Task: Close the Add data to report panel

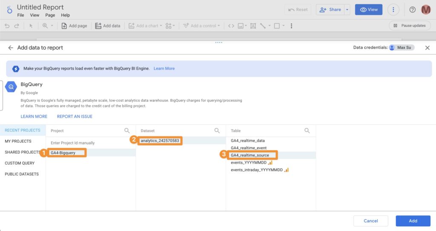Action: 427,48
